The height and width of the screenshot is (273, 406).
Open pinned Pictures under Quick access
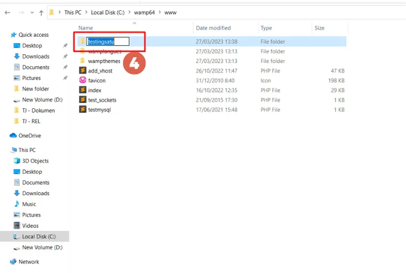pos(31,78)
